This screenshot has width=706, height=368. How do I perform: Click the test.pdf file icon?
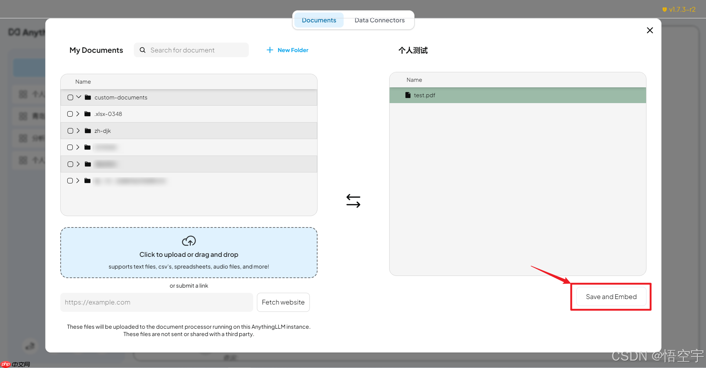tap(408, 95)
